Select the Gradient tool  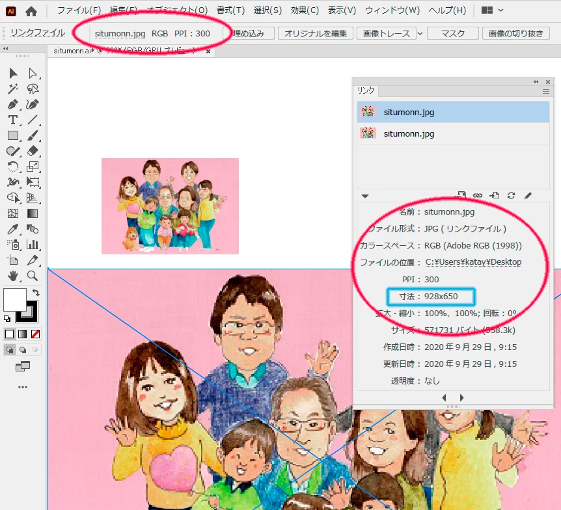33,213
